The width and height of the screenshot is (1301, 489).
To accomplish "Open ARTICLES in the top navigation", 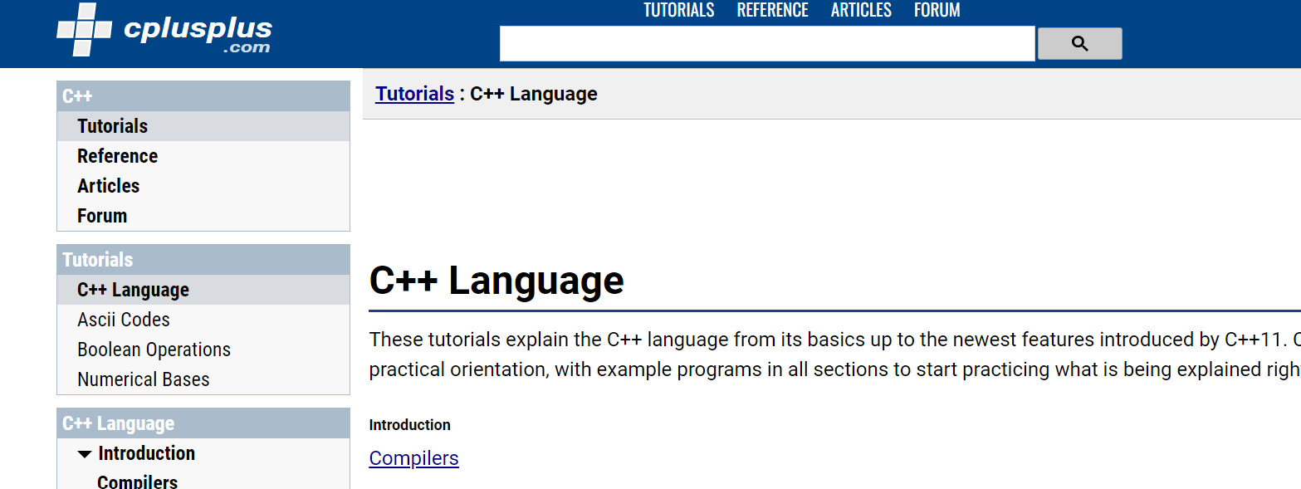I will tap(861, 10).
